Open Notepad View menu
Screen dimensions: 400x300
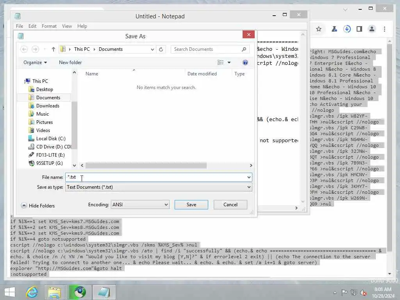(67, 26)
